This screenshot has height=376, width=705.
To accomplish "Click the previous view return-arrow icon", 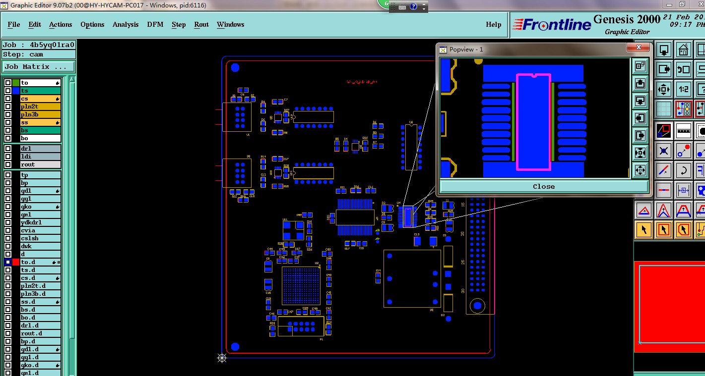I will (x=684, y=70).
